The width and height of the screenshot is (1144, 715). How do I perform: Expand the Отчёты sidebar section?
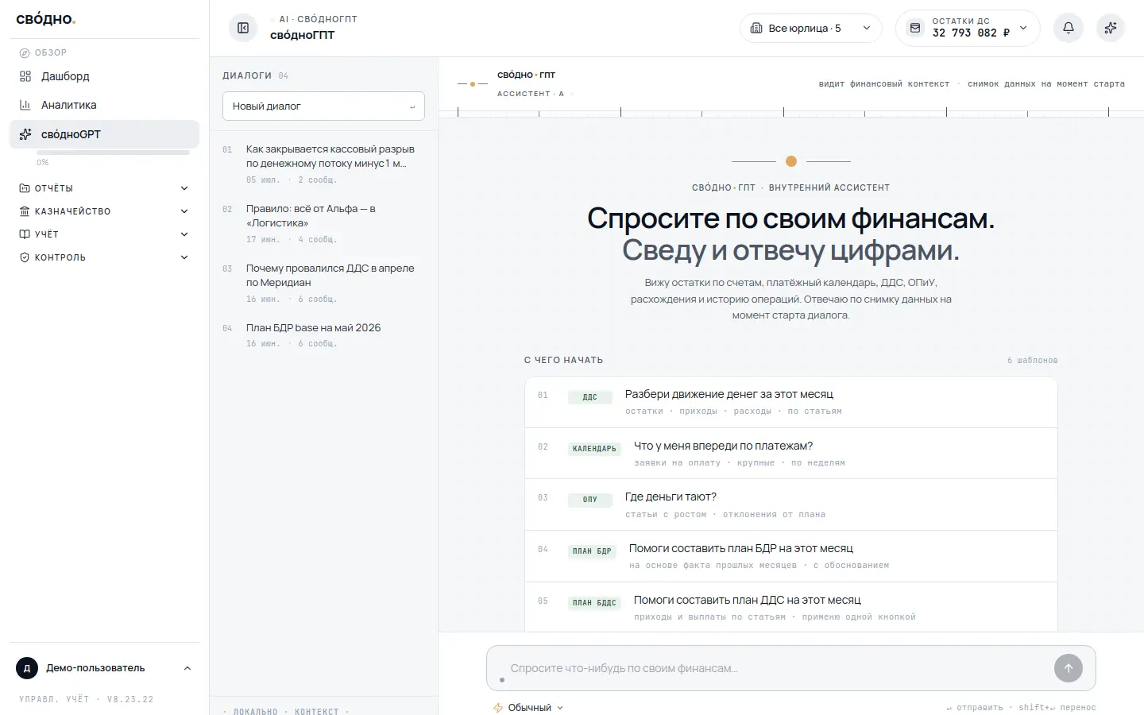tap(104, 188)
